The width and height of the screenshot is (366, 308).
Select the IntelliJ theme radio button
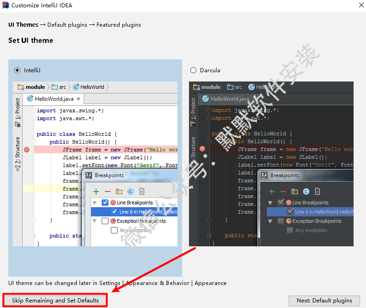(x=17, y=70)
